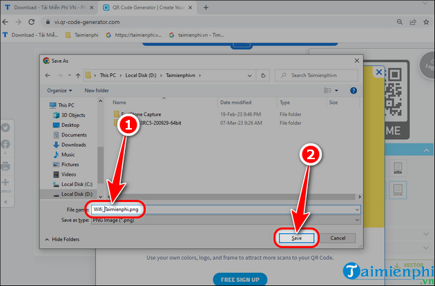Image resolution: width=435 pixels, height=286 pixels.
Task: Click the Twitter share icon
Action: (x=6, y=128)
